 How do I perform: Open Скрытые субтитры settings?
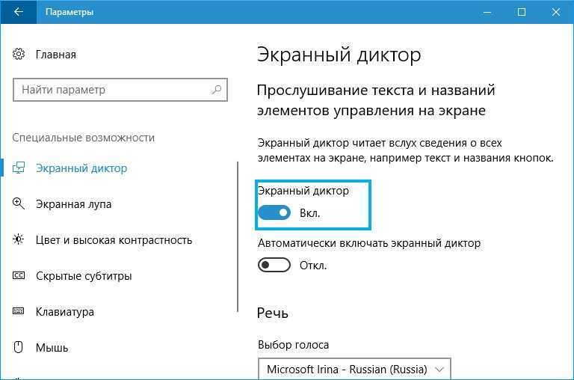point(84,276)
